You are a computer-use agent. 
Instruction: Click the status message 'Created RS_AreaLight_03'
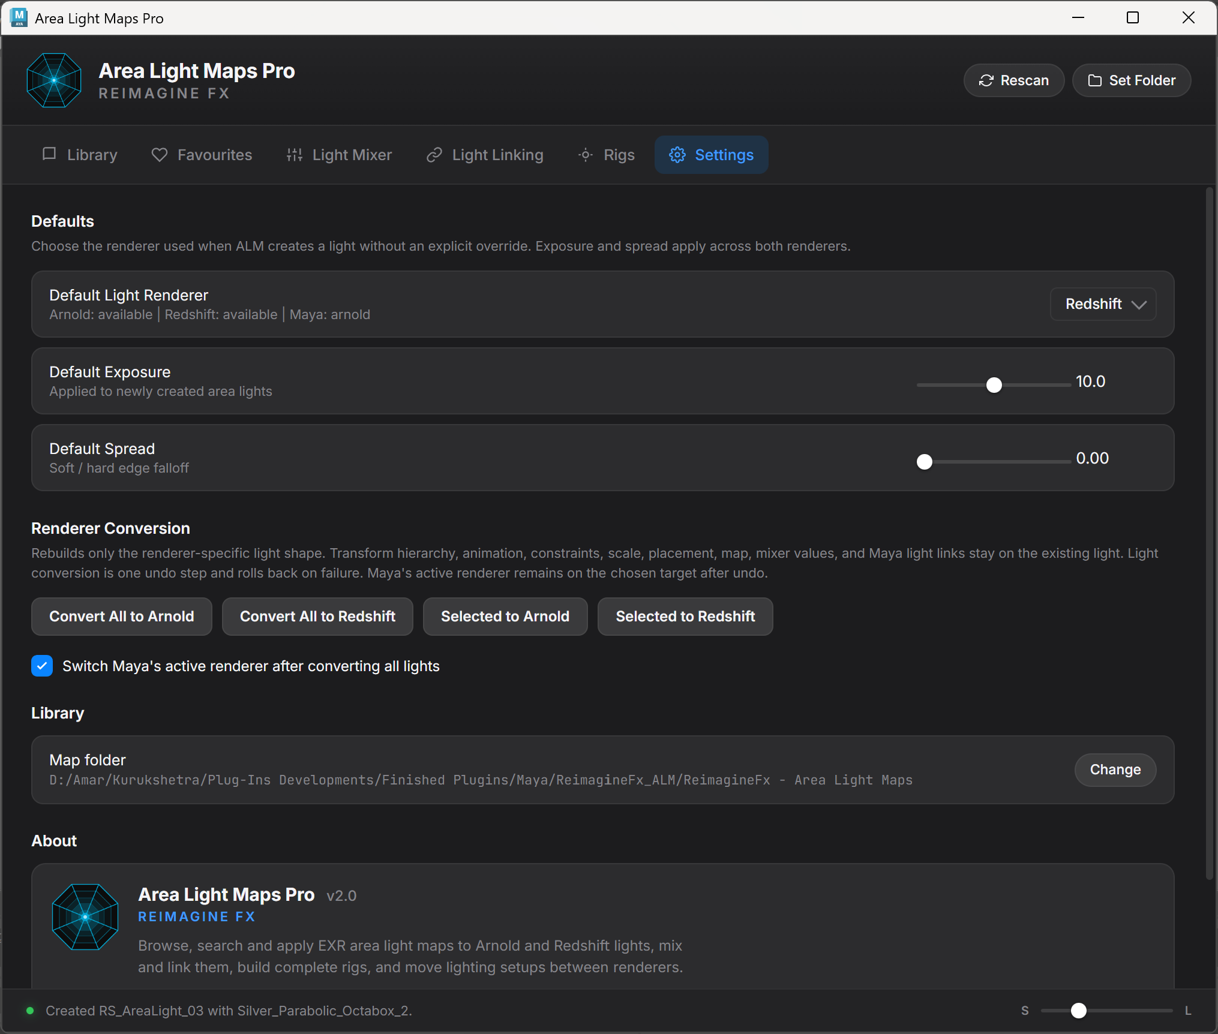click(x=229, y=1011)
